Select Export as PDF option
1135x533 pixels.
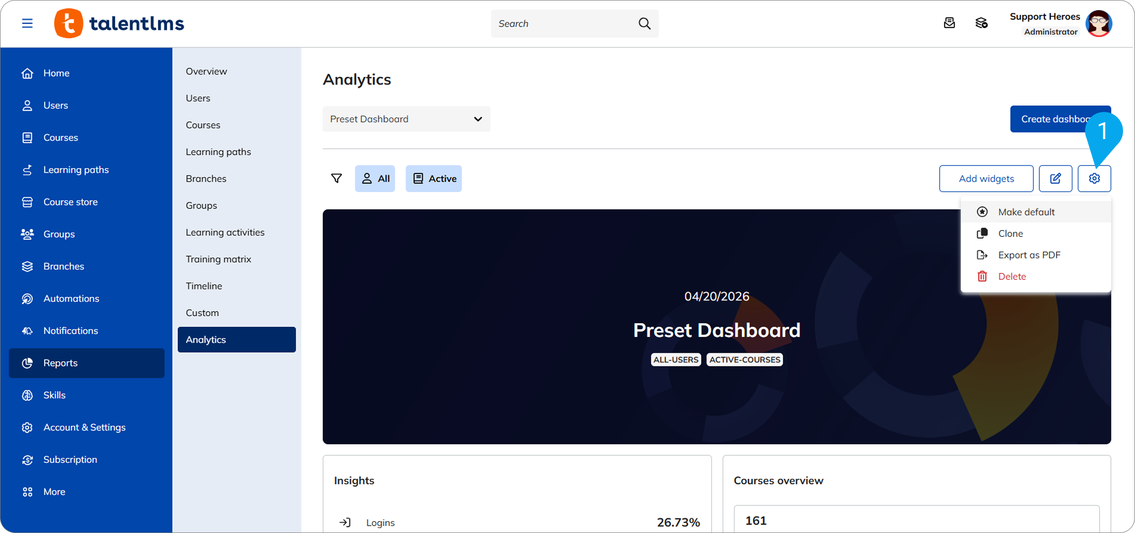pos(1035,255)
